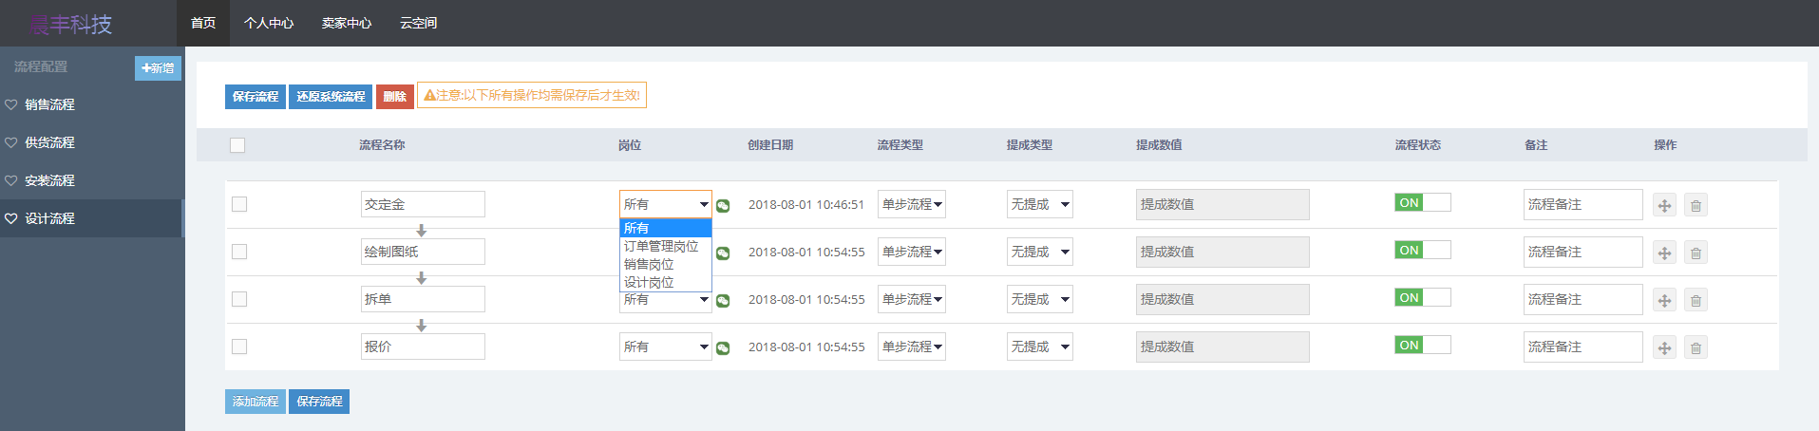The height and width of the screenshot is (431, 1819).
Task: Click the 还原系统流程 button
Action: (x=331, y=97)
